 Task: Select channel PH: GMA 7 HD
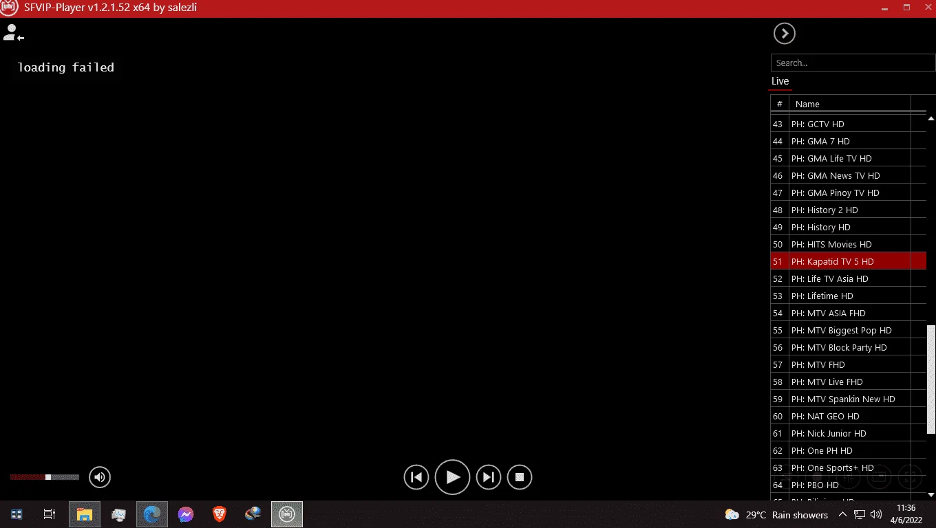[849, 142]
